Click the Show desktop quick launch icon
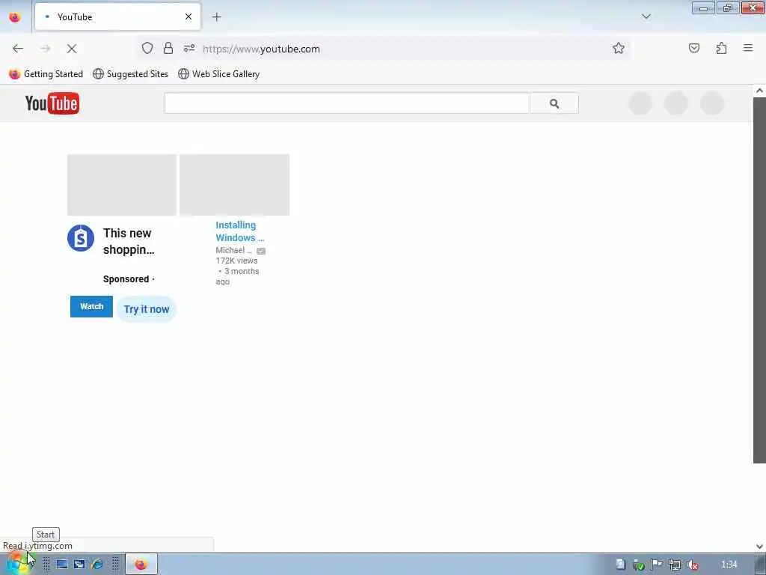The width and height of the screenshot is (766, 575). [x=61, y=565]
